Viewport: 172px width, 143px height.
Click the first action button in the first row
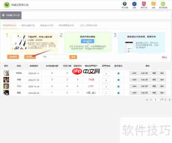pyautogui.click(x=134, y=73)
